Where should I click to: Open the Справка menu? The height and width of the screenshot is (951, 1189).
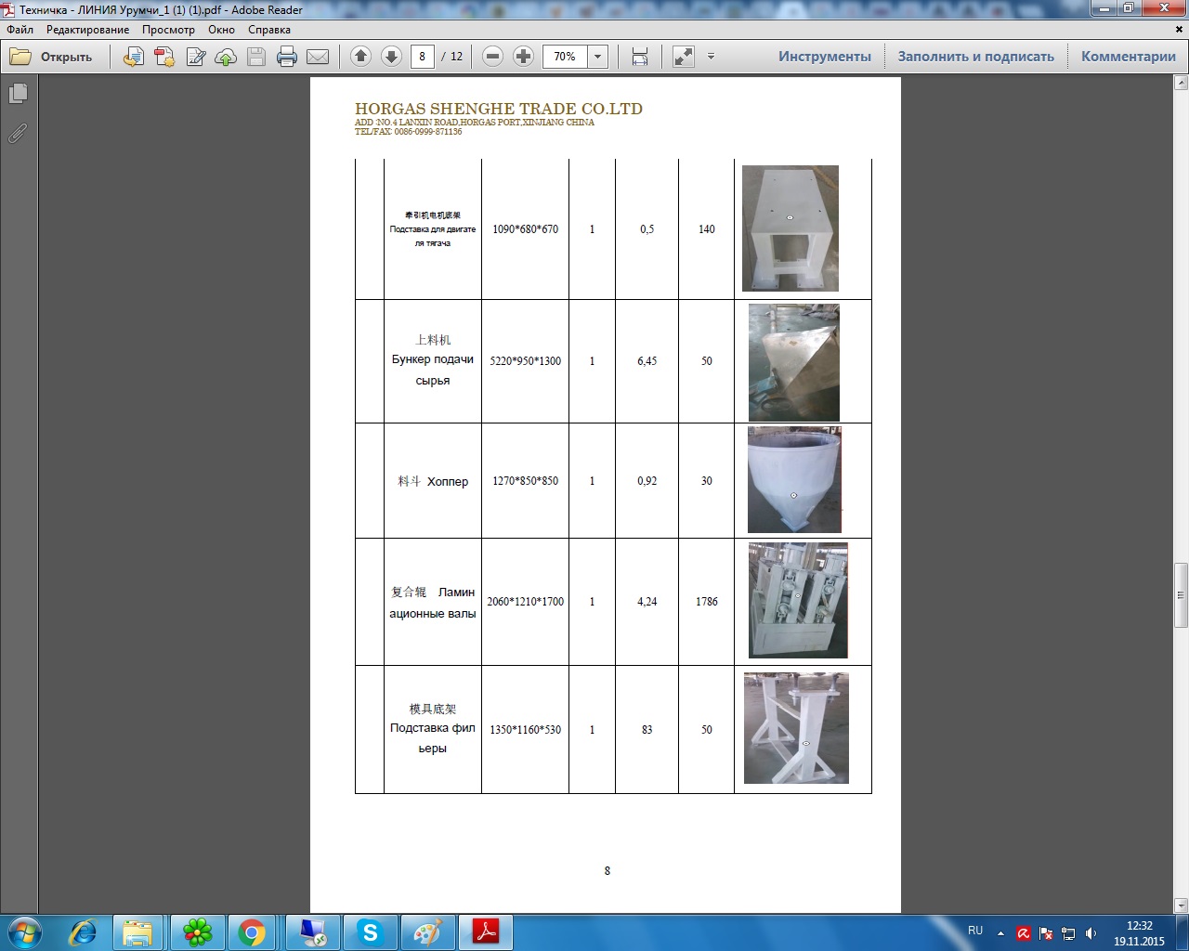click(269, 30)
